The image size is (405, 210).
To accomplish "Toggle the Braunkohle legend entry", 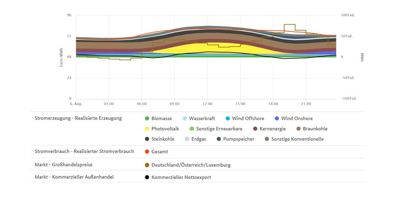I will click(x=312, y=129).
